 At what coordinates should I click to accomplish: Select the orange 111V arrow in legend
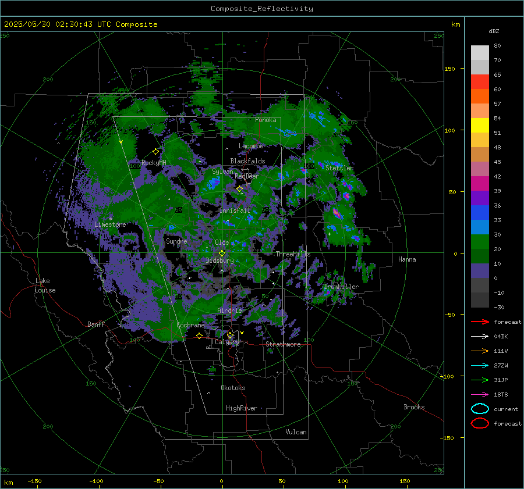[480, 351]
